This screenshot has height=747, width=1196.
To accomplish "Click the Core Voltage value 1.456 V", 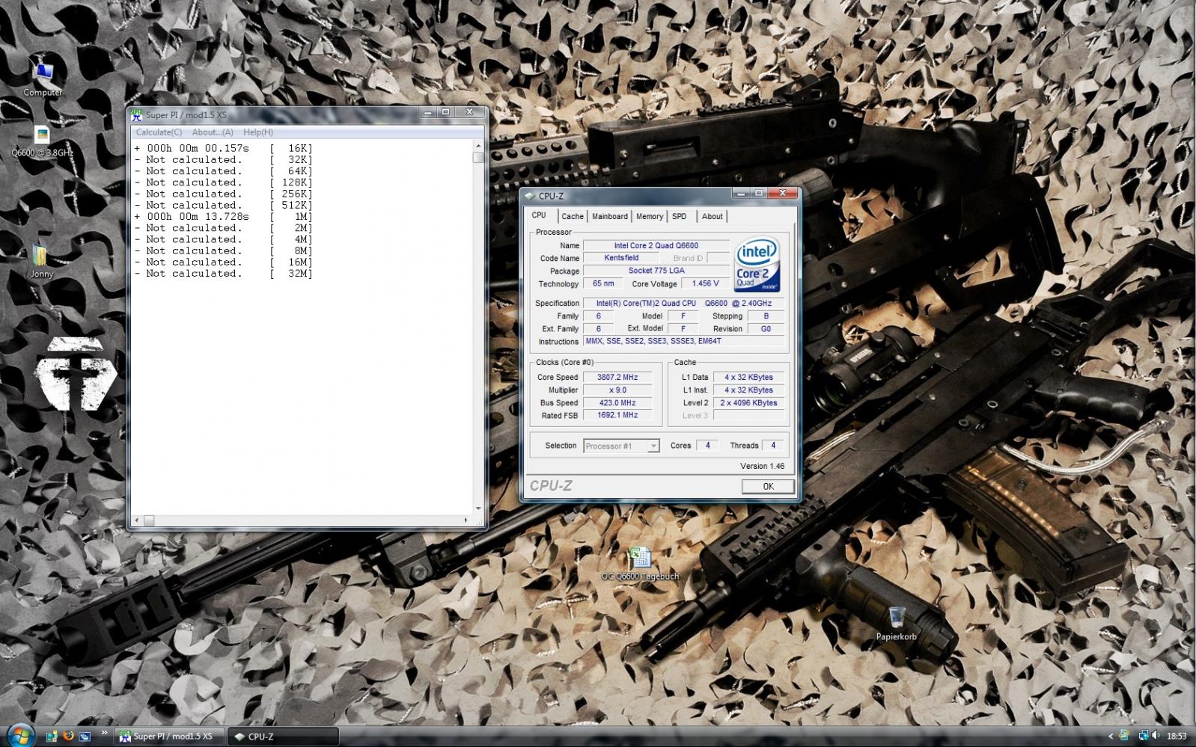I will (x=706, y=284).
